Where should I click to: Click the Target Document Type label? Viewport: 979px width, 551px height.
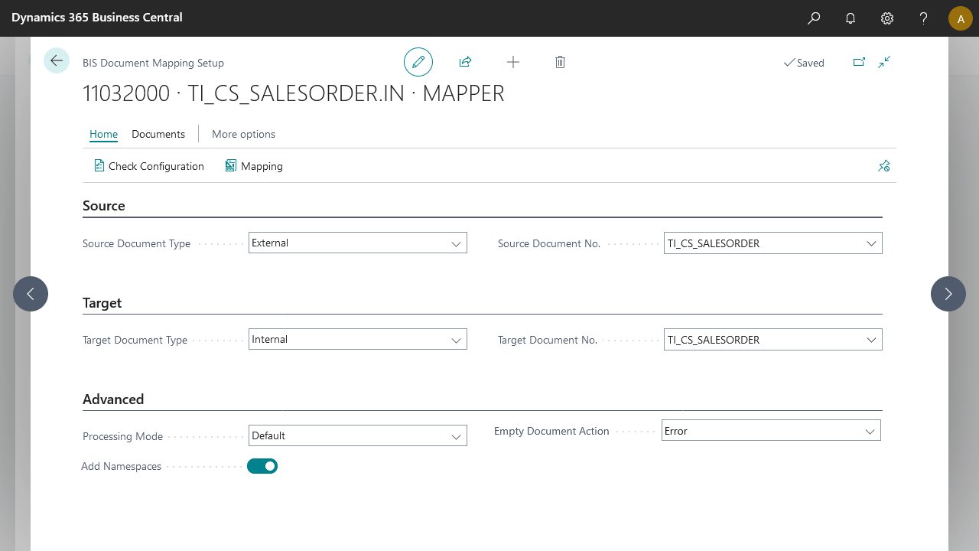coord(135,340)
